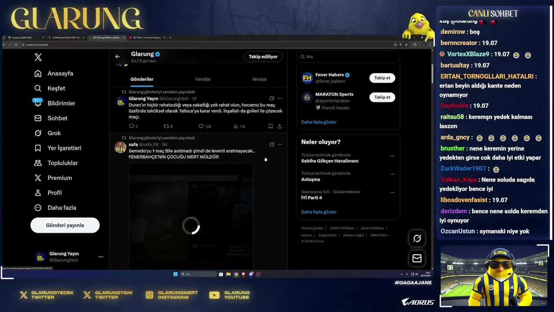Expand Daha fazla menu in sidebar
Image resolution: width=554 pixels, height=312 pixels.
(x=55, y=208)
